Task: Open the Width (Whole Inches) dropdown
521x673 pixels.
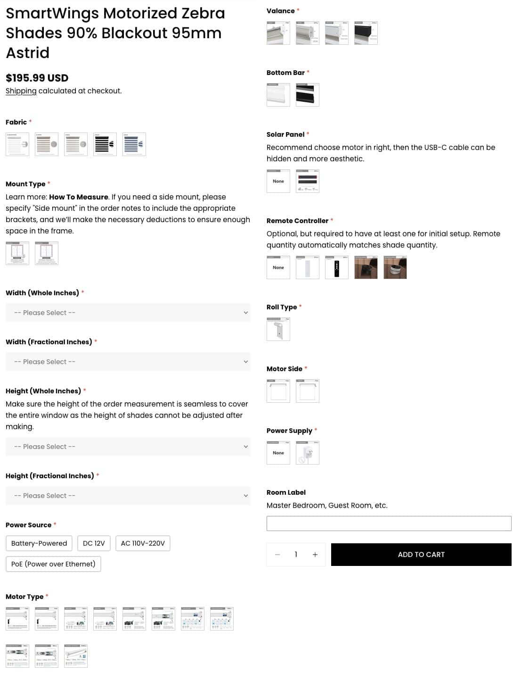Action: coord(128,313)
